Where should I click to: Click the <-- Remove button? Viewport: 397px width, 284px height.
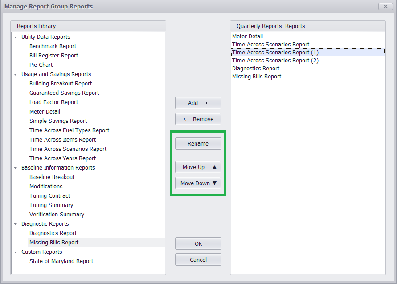coord(198,119)
